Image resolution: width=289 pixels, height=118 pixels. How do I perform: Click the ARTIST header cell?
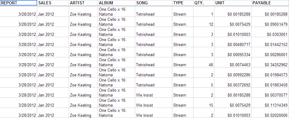(x=83, y=3)
